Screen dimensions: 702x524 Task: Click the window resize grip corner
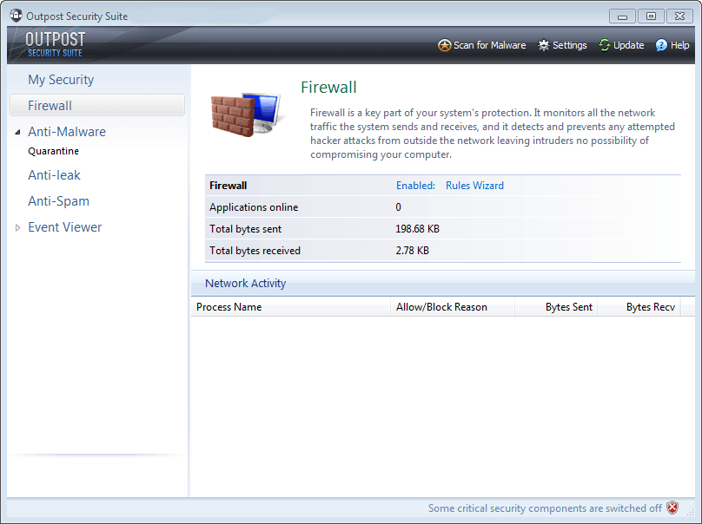click(691, 513)
